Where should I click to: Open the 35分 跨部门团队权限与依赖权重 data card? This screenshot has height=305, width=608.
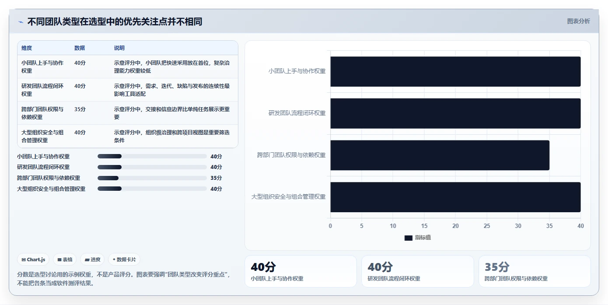535,271
